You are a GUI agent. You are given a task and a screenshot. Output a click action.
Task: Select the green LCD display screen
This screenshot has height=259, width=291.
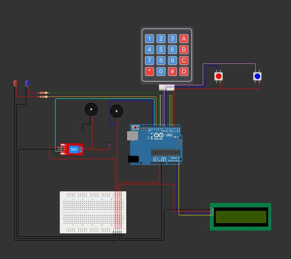tap(240, 217)
